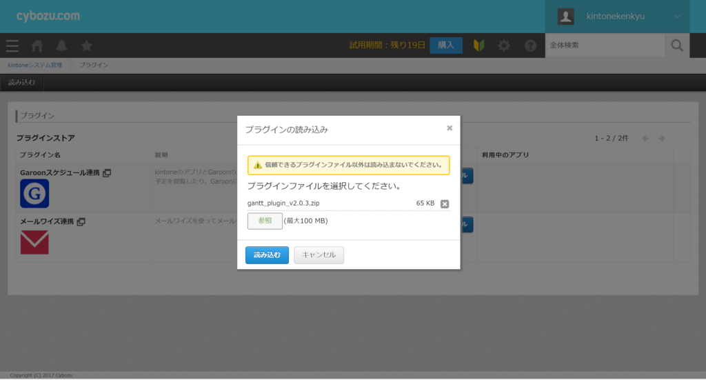Click the 参照 browse button
Image resolution: width=706 pixels, height=380 pixels.
coord(265,221)
